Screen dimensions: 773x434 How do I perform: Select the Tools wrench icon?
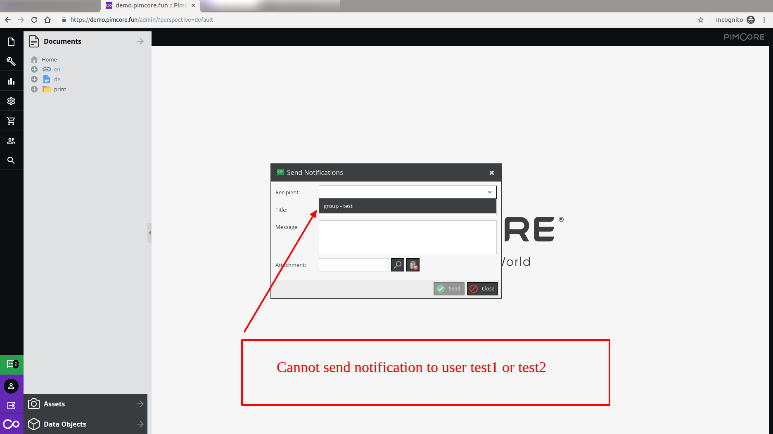(11, 61)
